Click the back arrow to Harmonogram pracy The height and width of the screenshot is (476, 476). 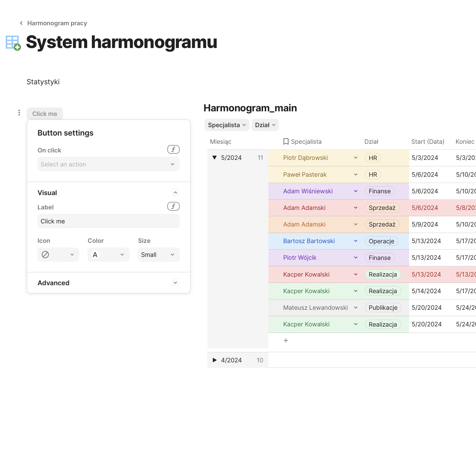pyautogui.click(x=21, y=23)
